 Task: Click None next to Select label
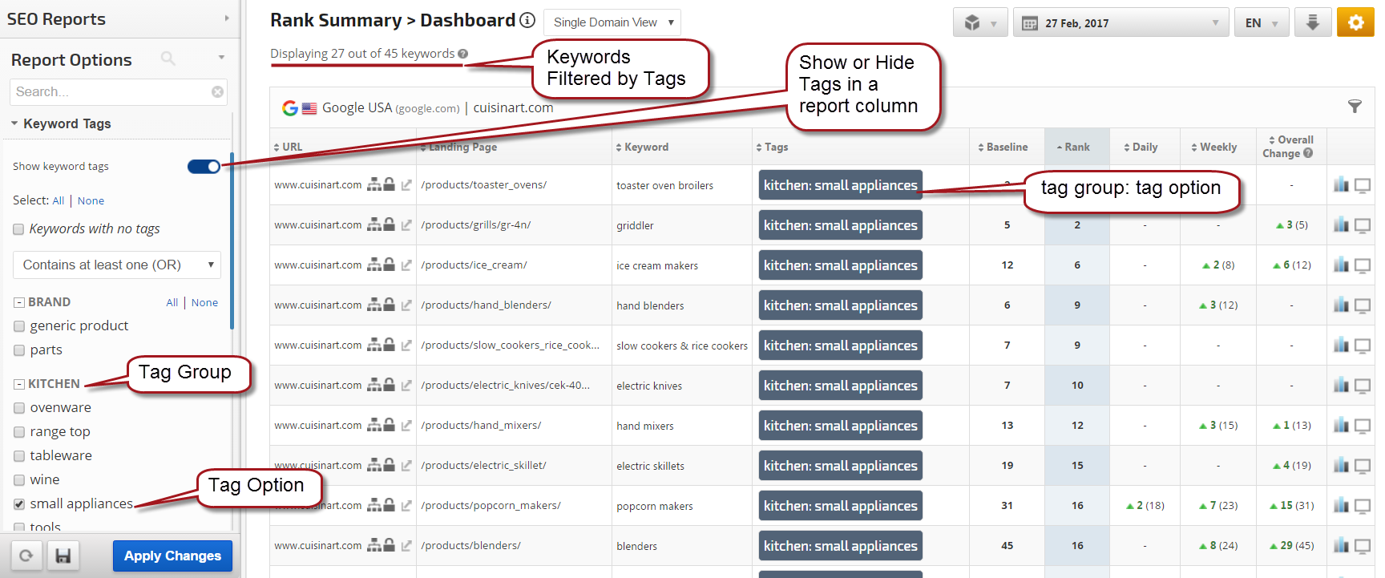(91, 200)
